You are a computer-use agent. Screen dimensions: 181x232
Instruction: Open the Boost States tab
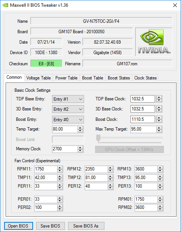tap(119, 78)
